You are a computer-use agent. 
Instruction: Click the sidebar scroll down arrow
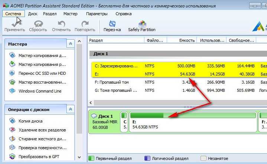pos(79,157)
